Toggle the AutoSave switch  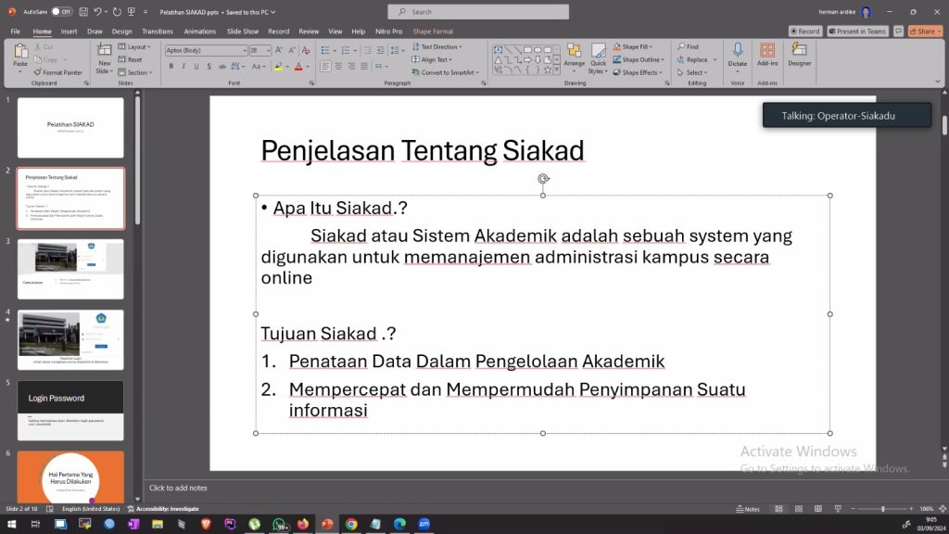61,12
